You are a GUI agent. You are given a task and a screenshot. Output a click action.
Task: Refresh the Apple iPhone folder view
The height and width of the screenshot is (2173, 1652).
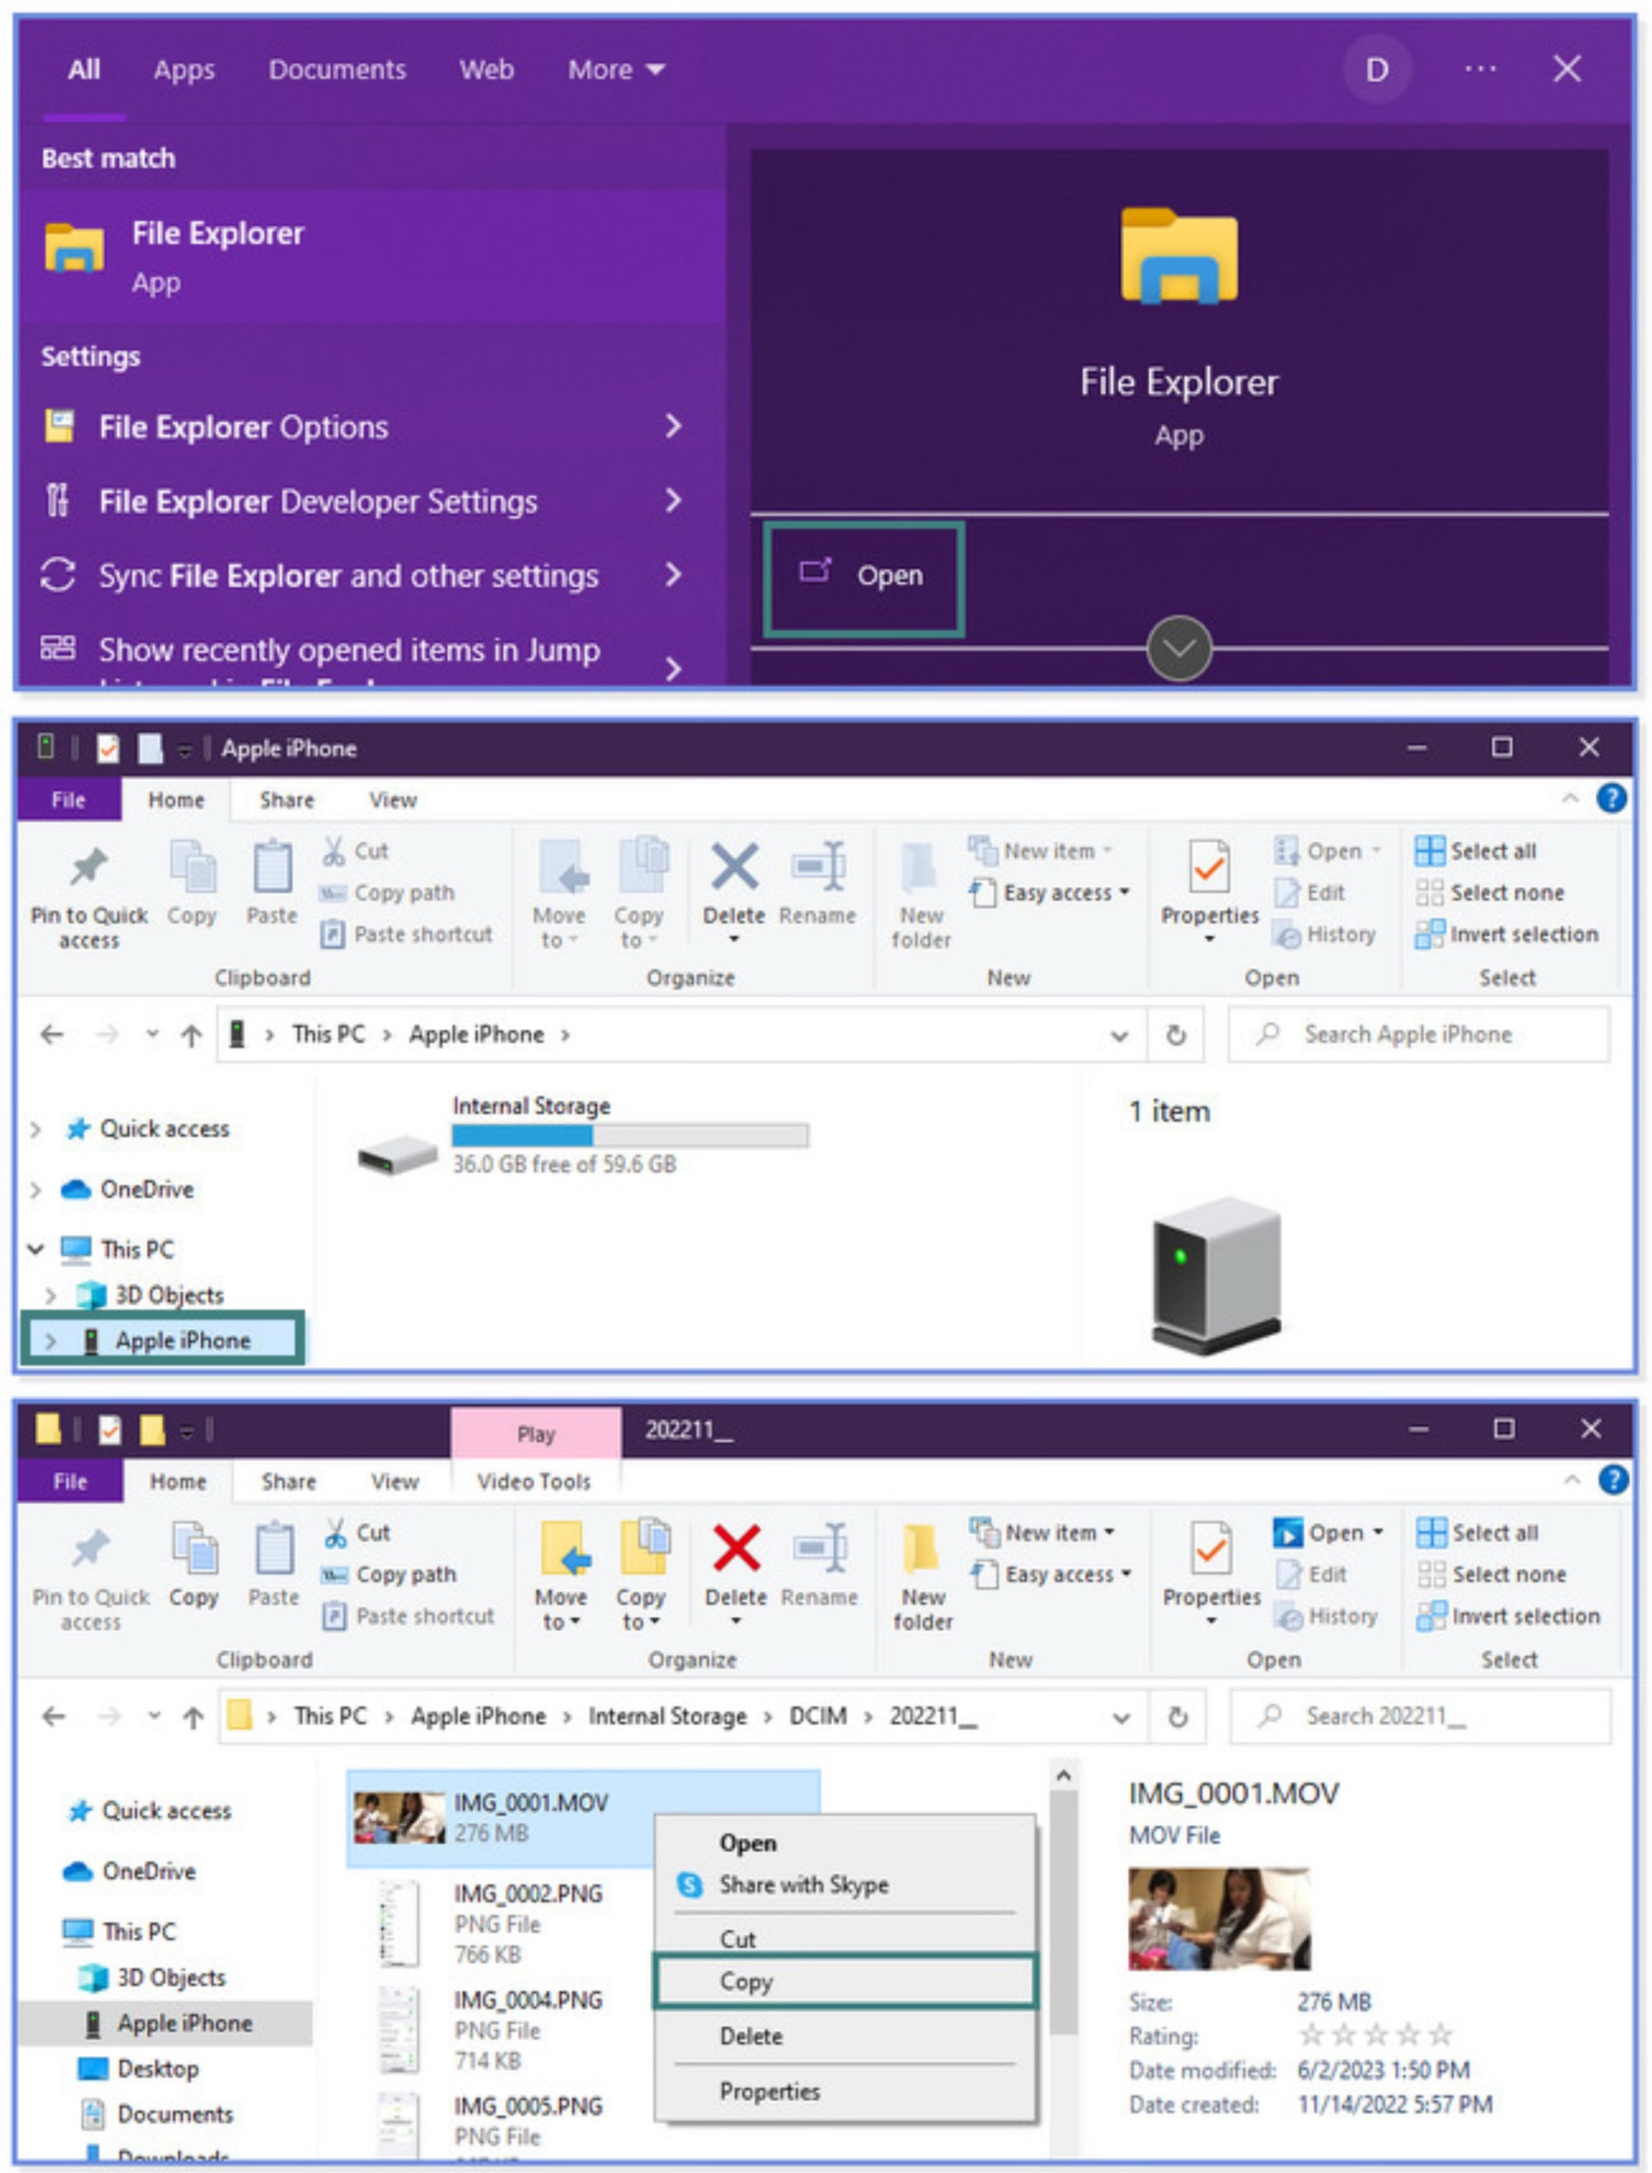1176,1035
